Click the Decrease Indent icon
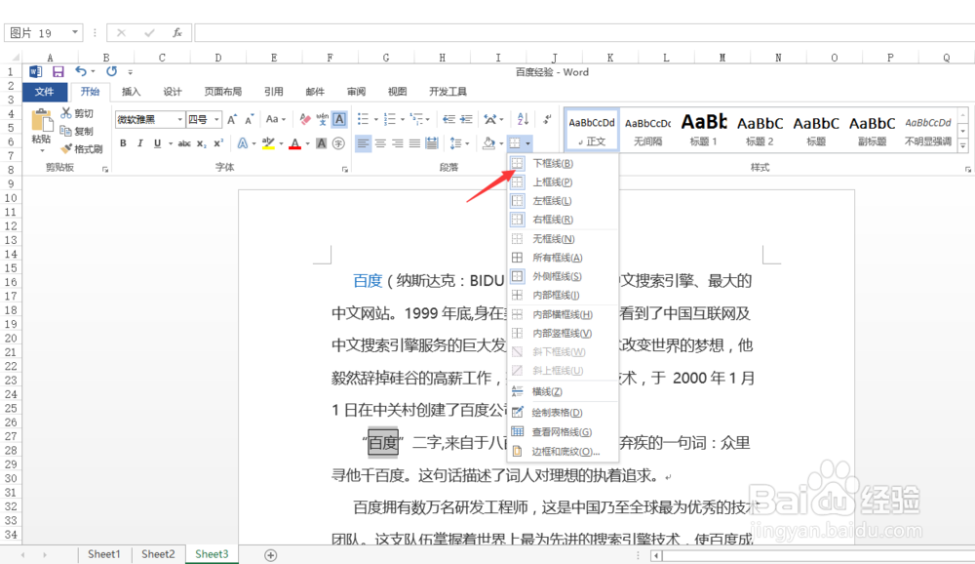The width and height of the screenshot is (975, 564). tap(448, 119)
